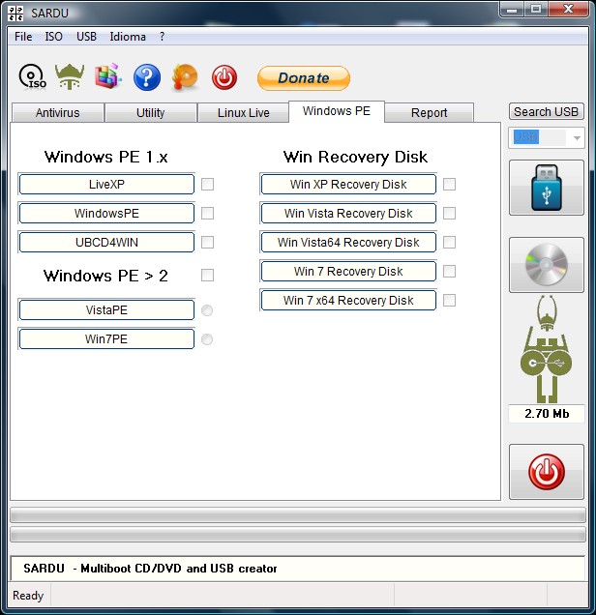
Task: Click the Win 7 Recovery Disk button
Action: [348, 271]
